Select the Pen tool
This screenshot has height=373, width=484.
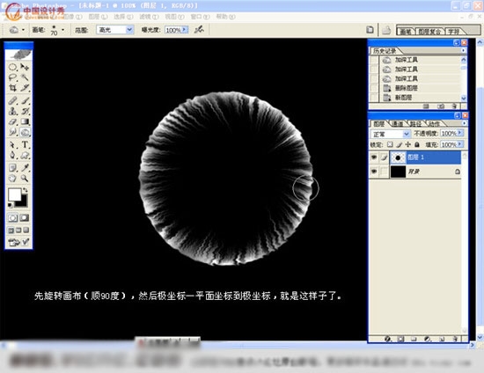12,155
